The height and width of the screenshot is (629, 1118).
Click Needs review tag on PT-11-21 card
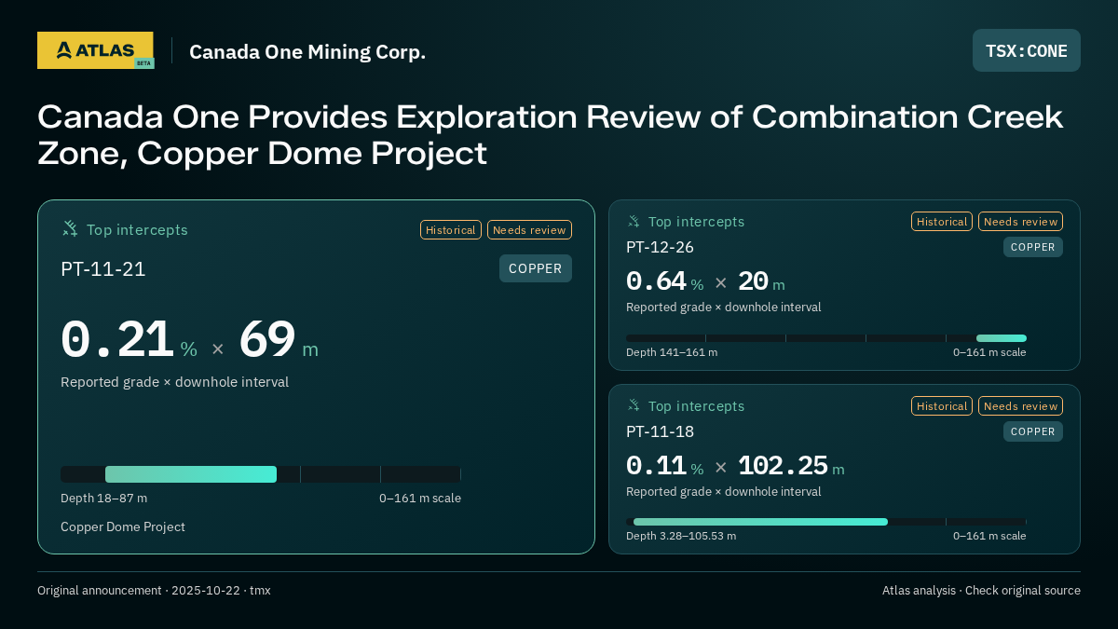tap(529, 230)
